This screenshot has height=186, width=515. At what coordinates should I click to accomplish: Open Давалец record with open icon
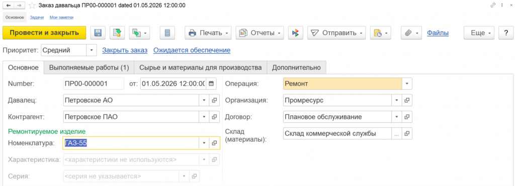[x=214, y=100]
